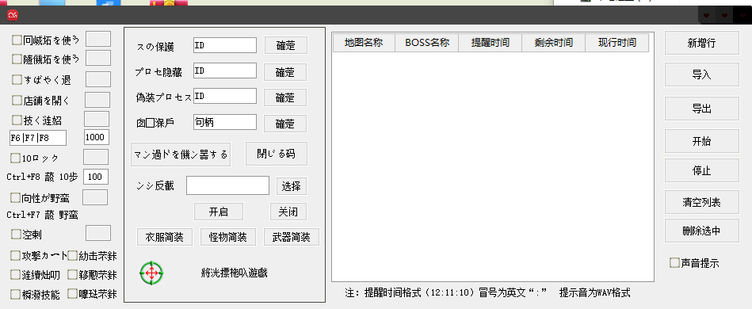Click the 剩余时间 column header

[553, 43]
